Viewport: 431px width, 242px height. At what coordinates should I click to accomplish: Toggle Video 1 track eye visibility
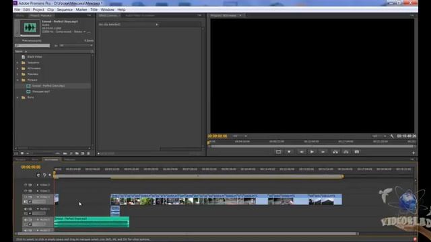[26, 197]
